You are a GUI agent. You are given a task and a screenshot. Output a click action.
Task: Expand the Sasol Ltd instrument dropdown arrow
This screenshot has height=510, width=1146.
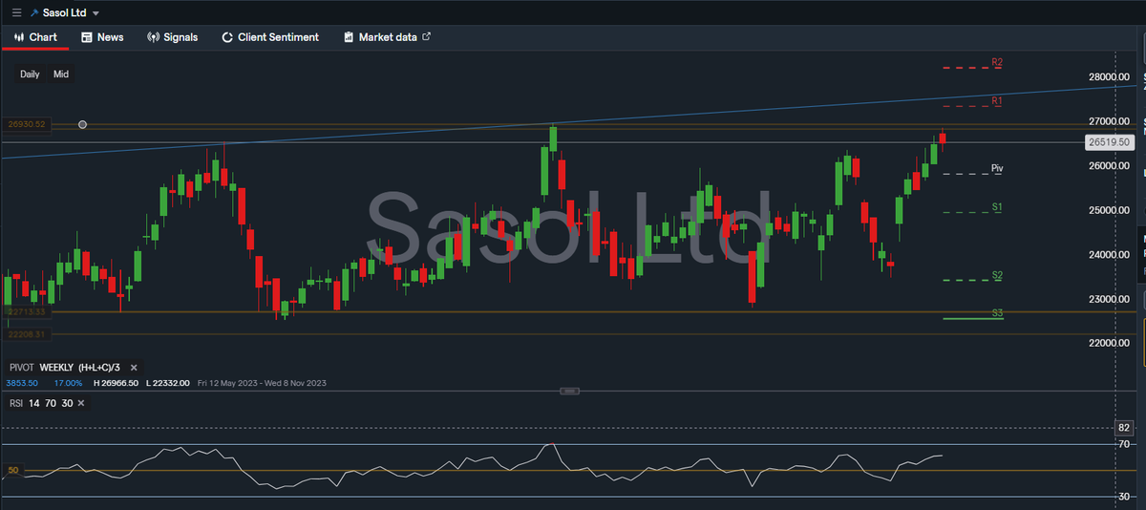pos(95,13)
